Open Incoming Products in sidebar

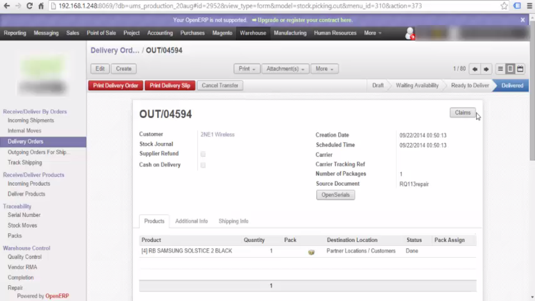29,183
